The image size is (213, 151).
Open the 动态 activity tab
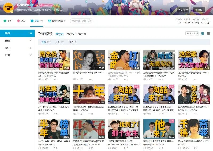(x=21, y=21)
